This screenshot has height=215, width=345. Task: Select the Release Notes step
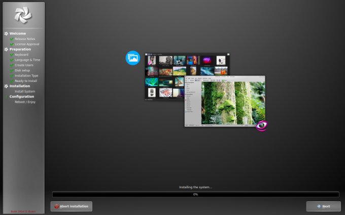(25, 39)
